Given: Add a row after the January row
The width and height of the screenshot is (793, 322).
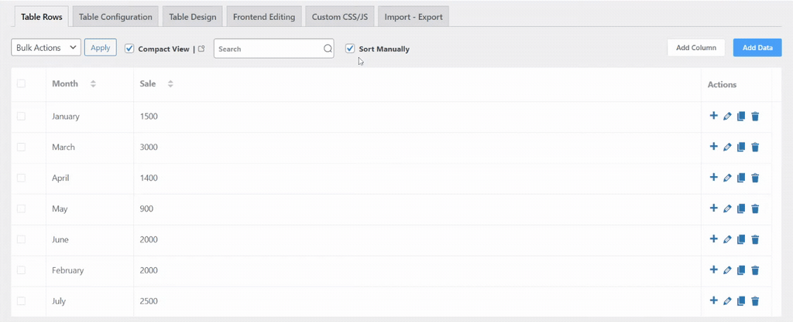Looking at the screenshot, I should (713, 116).
